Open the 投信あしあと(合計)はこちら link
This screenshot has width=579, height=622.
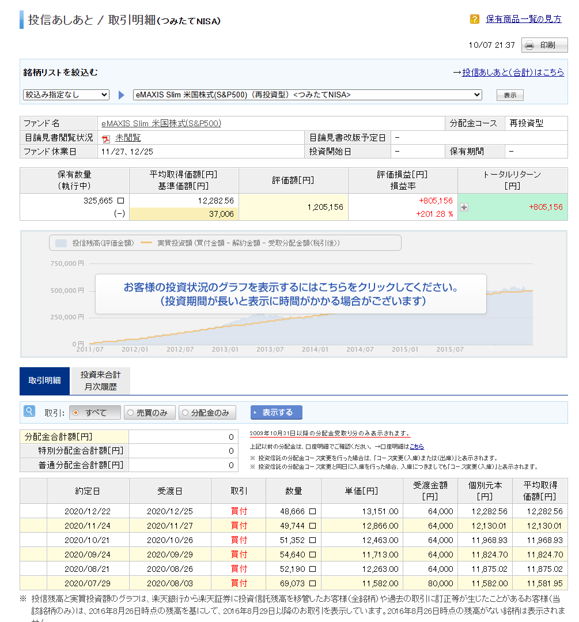(x=513, y=72)
